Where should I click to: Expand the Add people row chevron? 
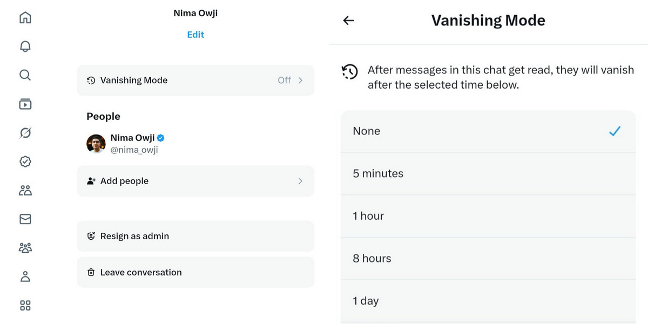pos(300,181)
